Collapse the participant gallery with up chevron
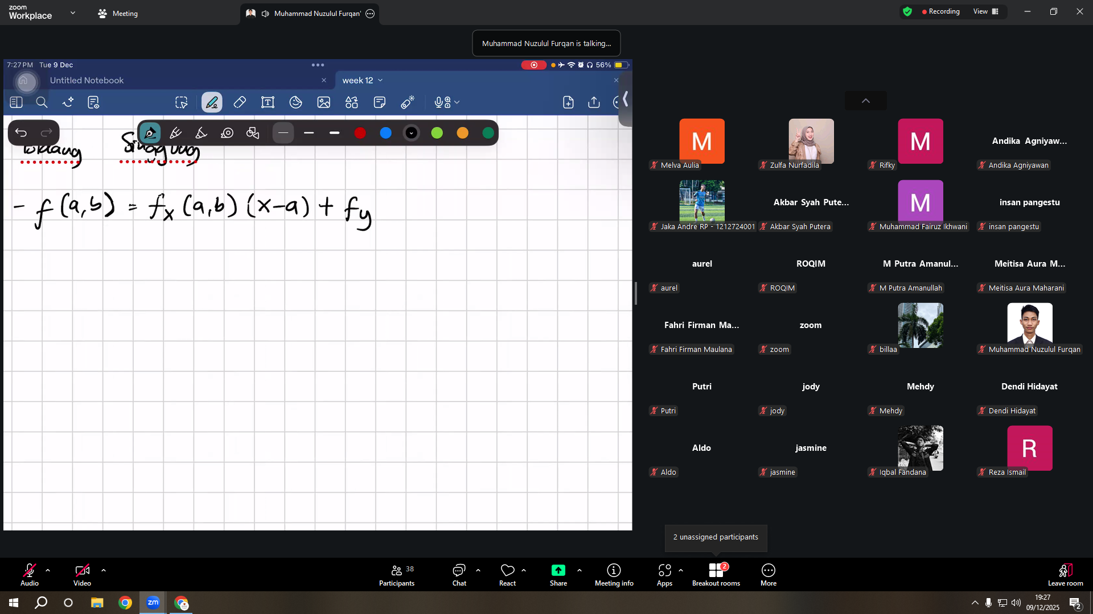Viewport: 1093px width, 614px height. point(866,101)
